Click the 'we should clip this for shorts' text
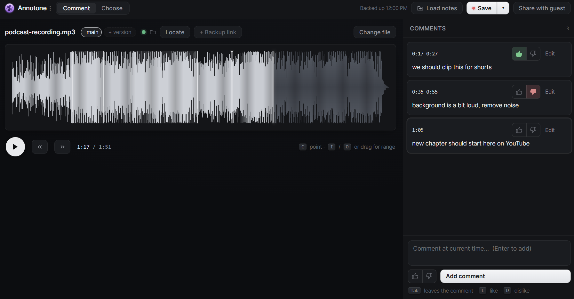Screen dimensions: 574x299 coord(452,67)
